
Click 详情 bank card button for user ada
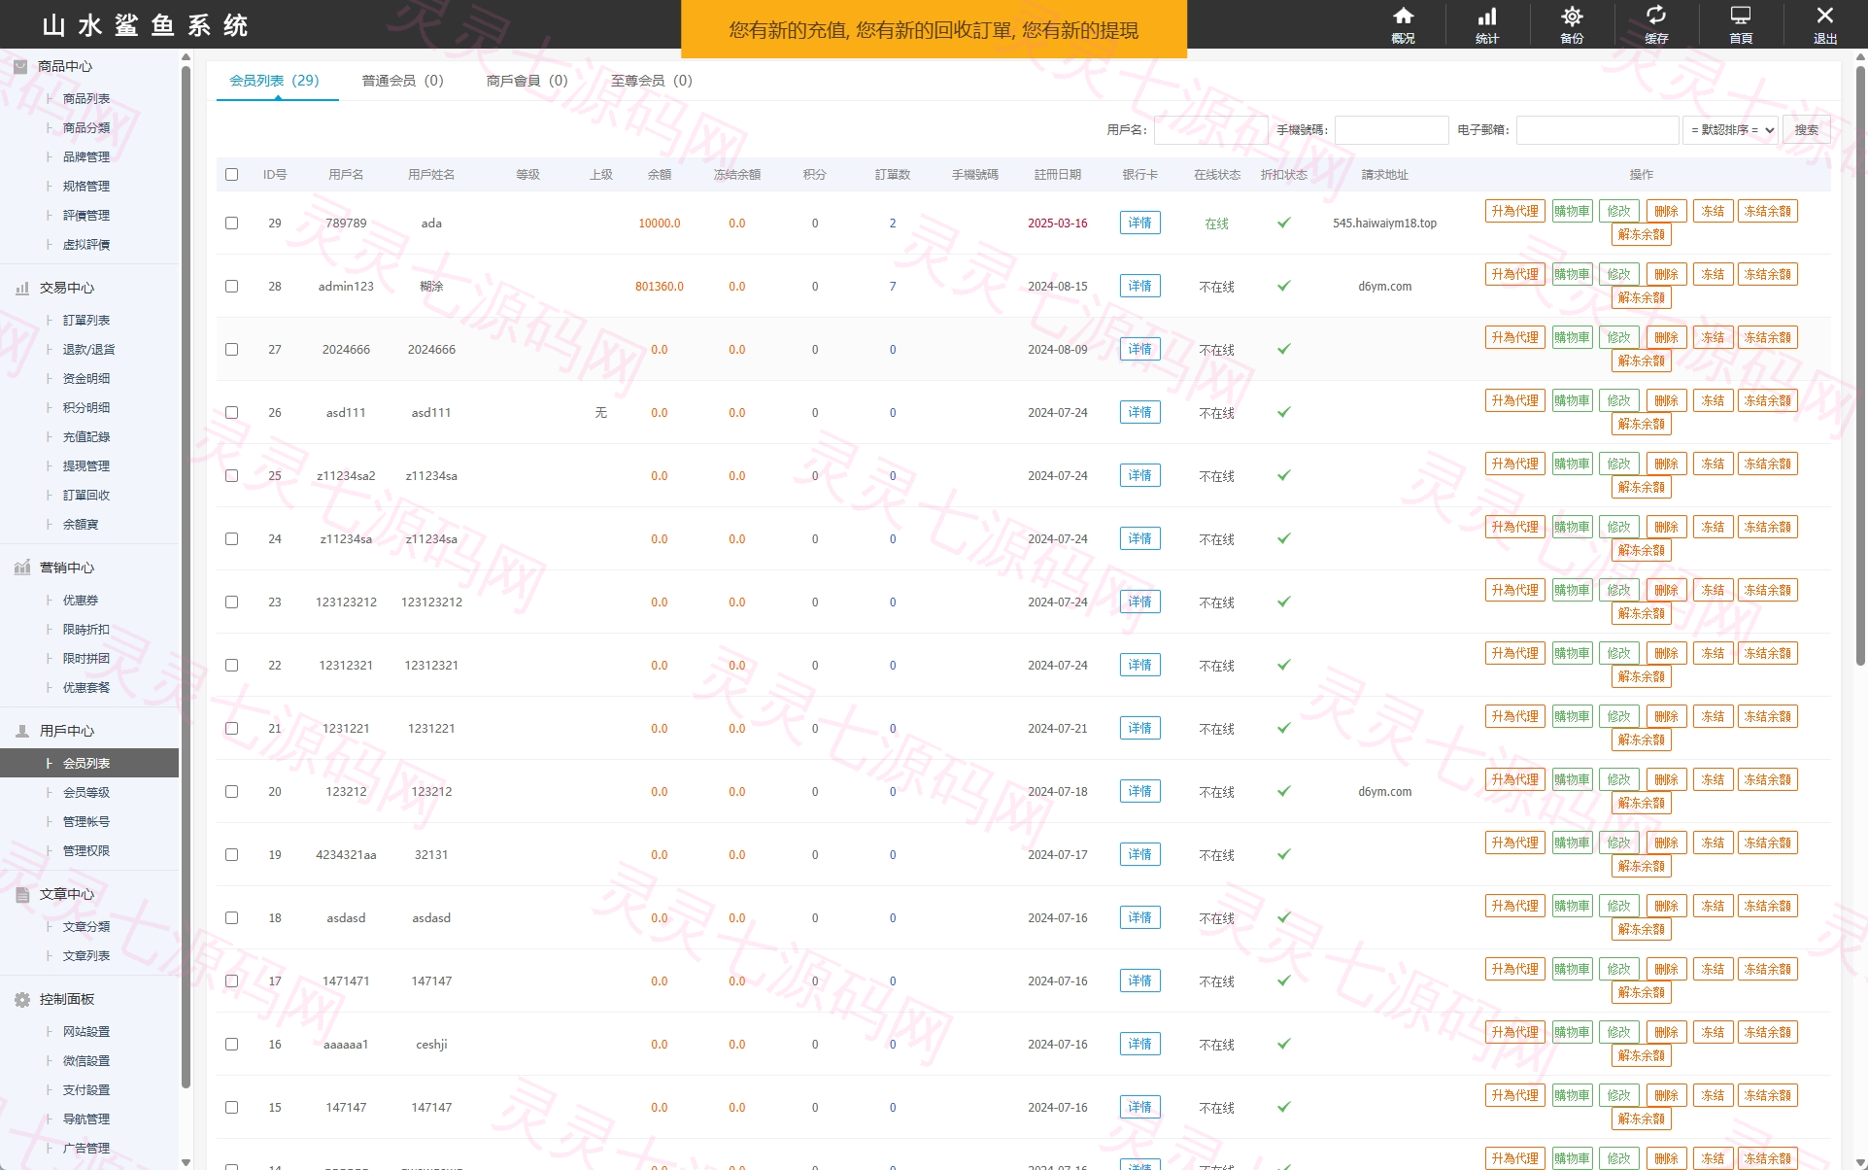(1139, 223)
